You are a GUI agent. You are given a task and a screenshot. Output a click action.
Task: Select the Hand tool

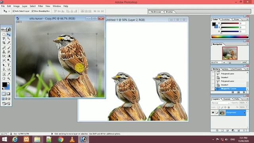4,78
